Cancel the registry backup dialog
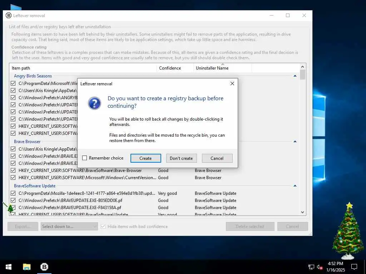The image size is (366, 274). (217, 158)
